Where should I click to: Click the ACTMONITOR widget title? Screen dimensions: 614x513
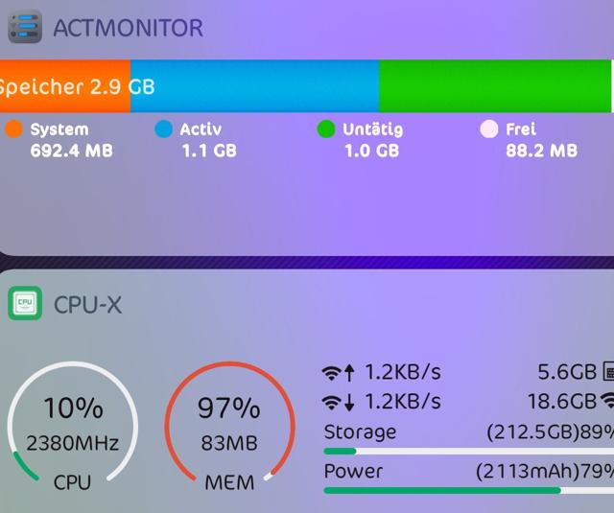(128, 27)
